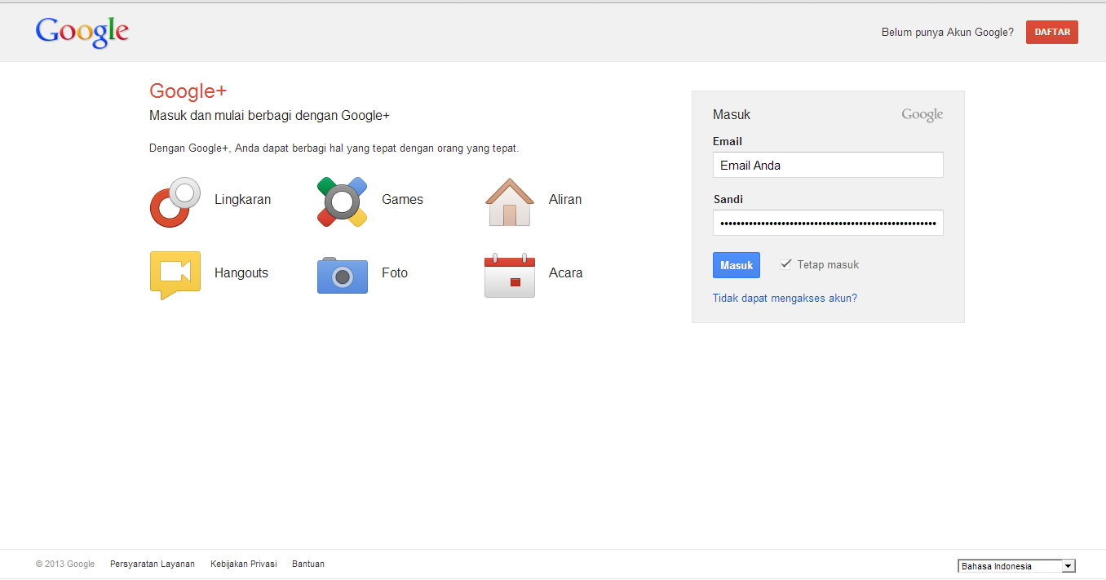Click the colorful Google logo in header
The image size is (1106, 580).
point(82,33)
